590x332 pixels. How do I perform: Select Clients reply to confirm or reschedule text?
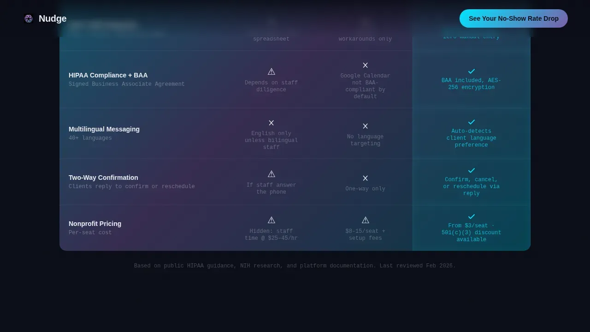coord(132,187)
